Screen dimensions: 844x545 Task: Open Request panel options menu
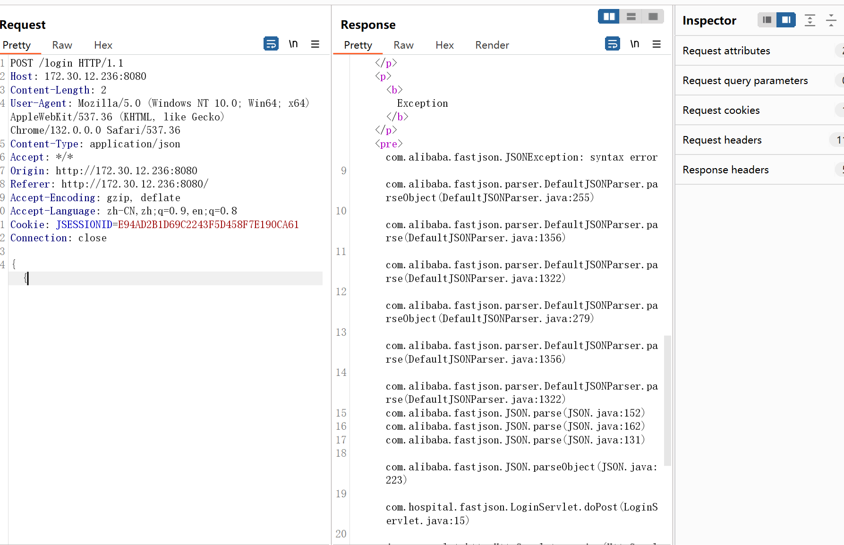point(315,44)
